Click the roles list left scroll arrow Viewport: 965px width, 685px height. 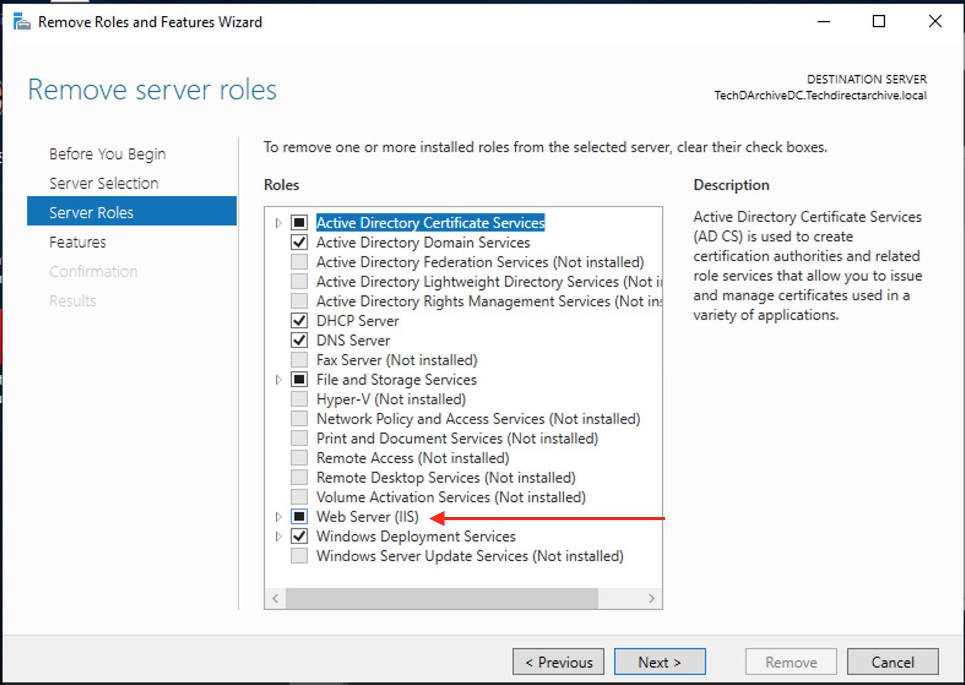coord(275,598)
